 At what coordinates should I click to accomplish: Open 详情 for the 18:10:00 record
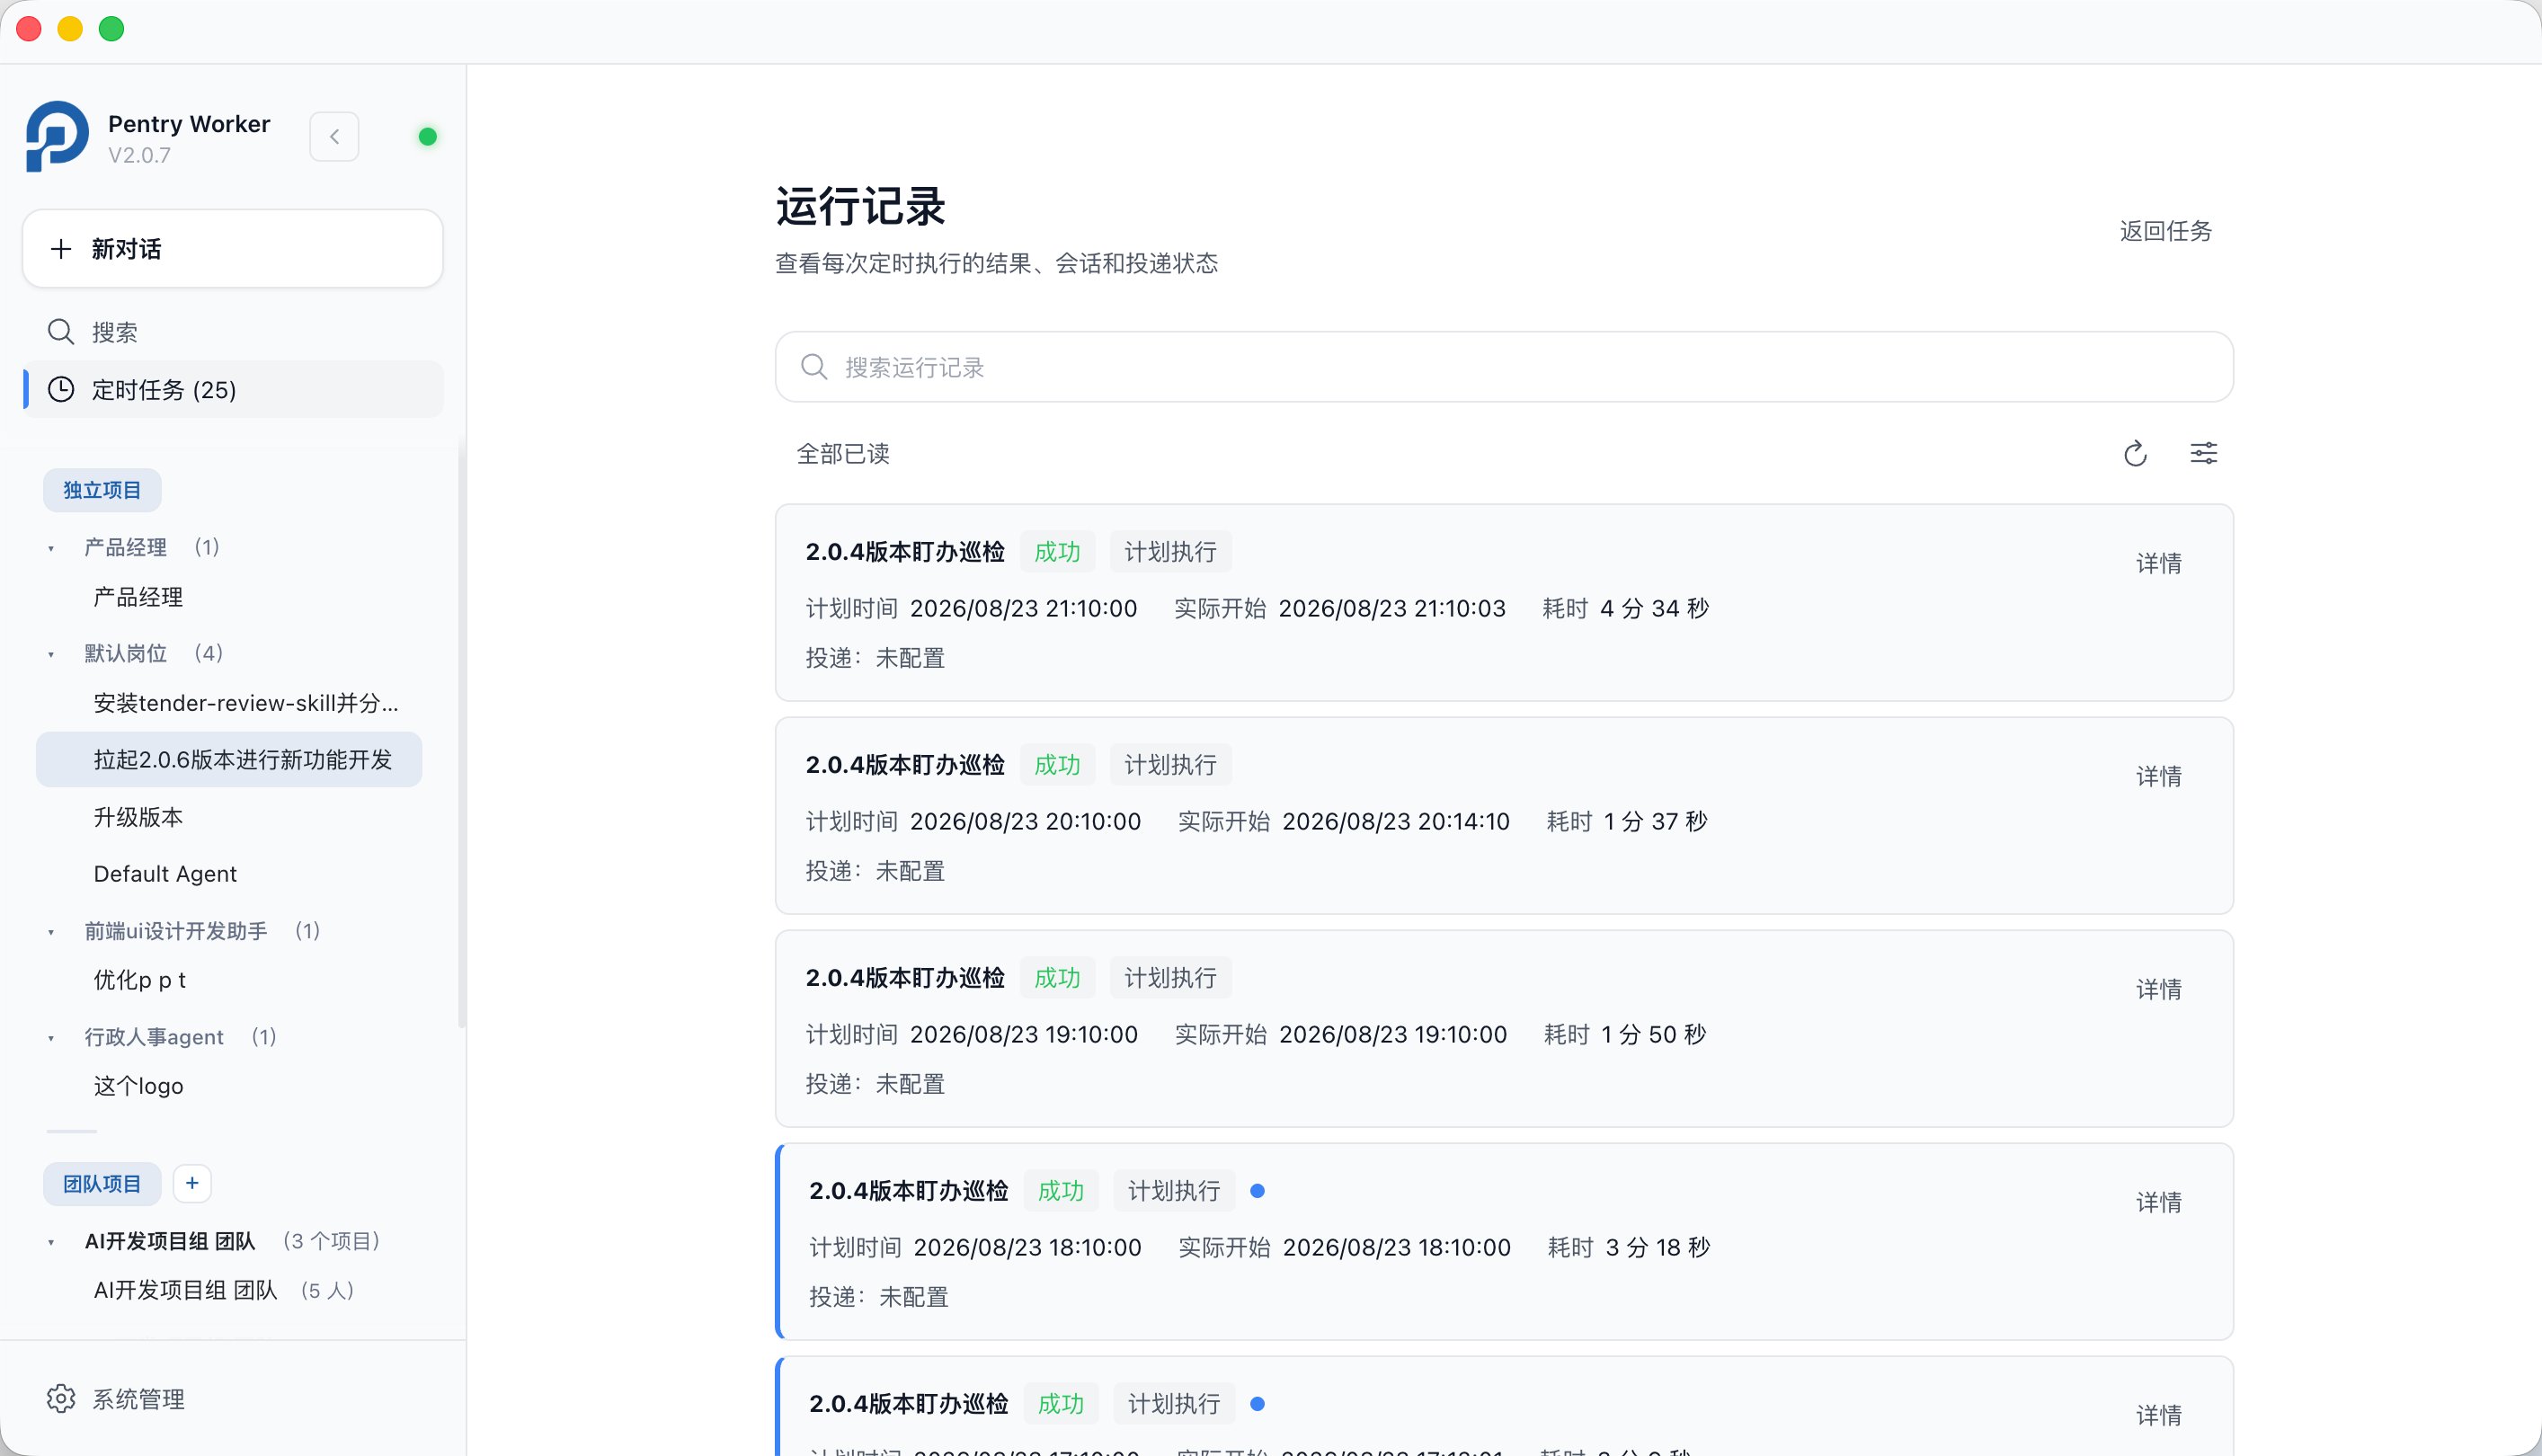(2158, 1203)
